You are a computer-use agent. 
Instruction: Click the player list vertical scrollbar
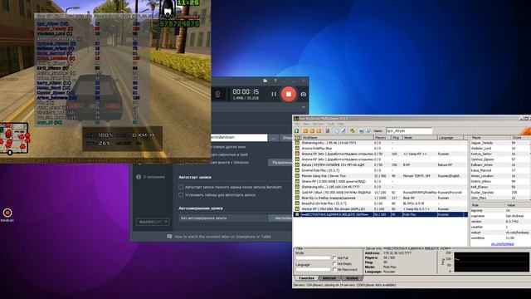point(529,170)
